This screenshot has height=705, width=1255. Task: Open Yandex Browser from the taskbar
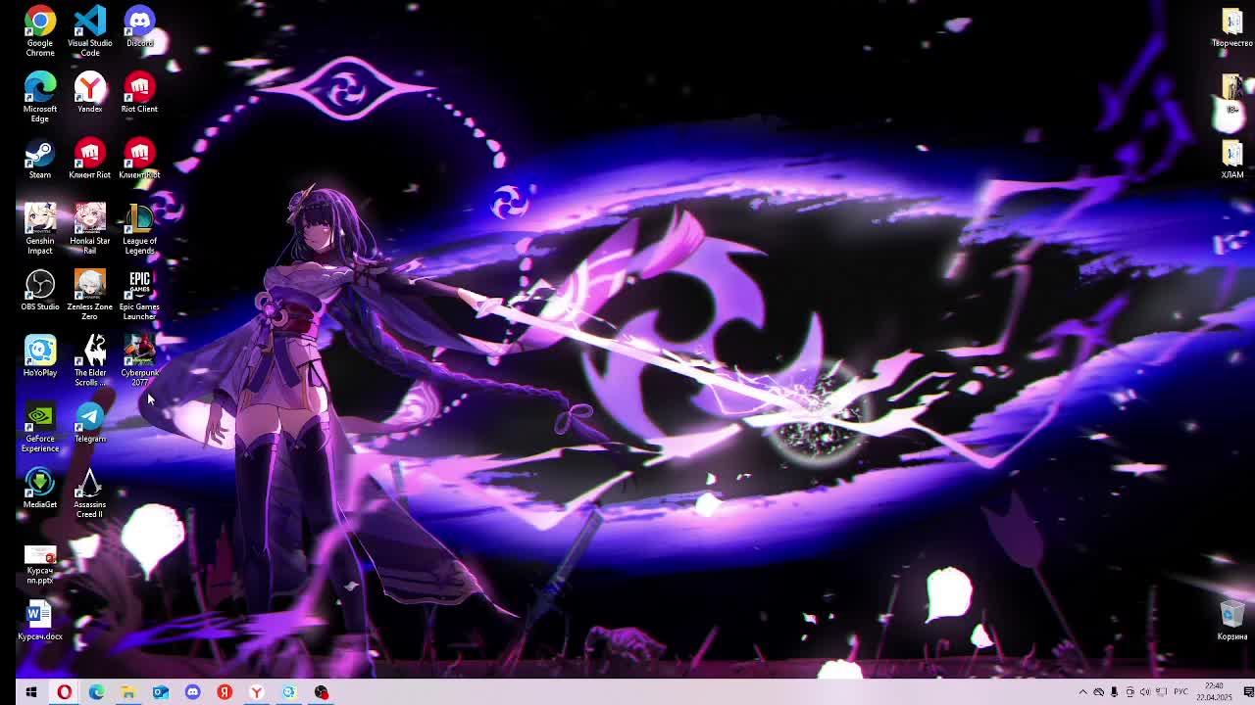256,692
